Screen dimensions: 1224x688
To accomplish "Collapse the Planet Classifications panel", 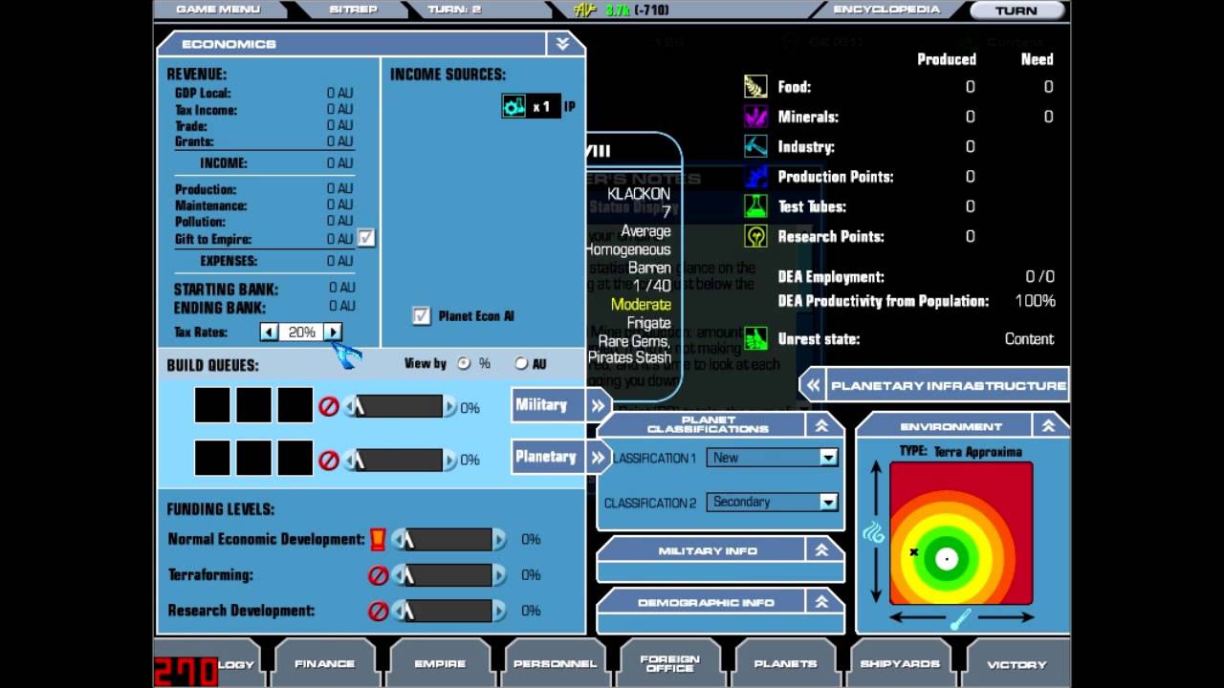I will click(x=822, y=427).
